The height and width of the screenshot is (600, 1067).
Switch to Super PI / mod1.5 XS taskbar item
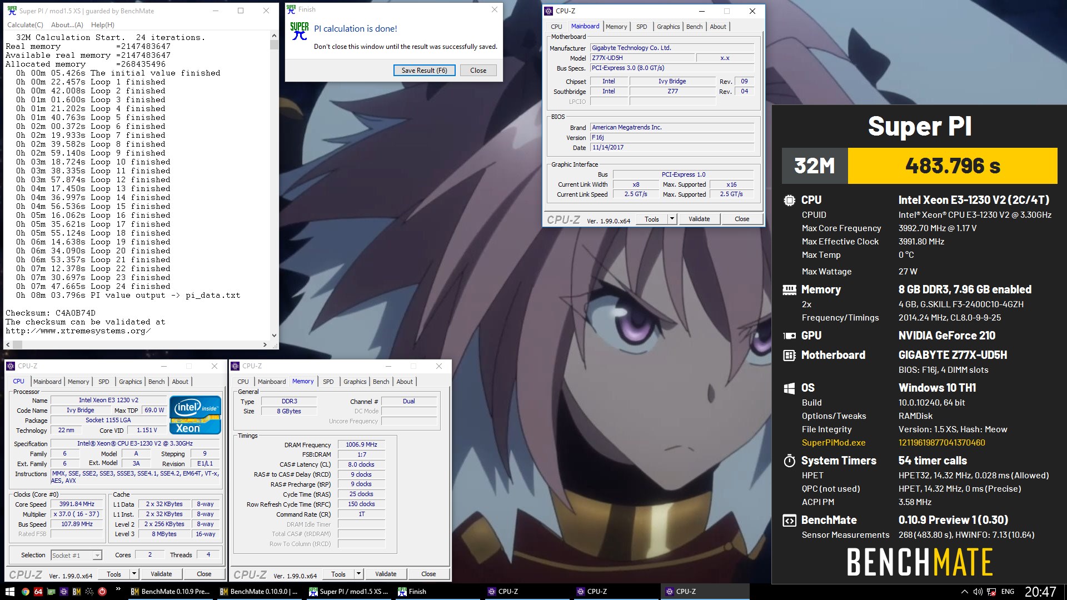pyautogui.click(x=348, y=592)
